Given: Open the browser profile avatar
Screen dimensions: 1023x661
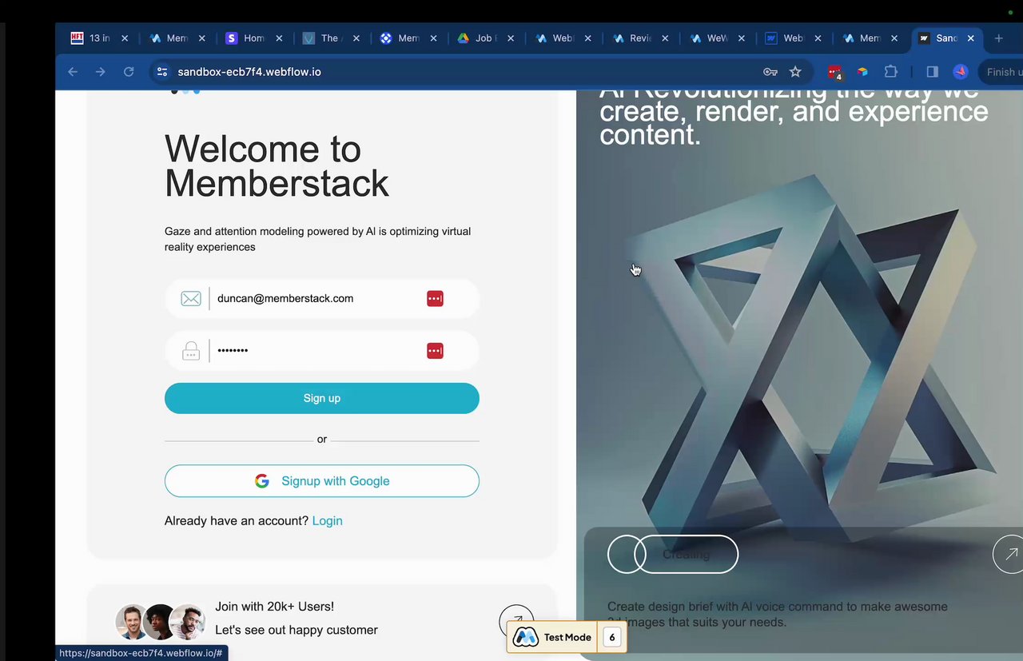Looking at the screenshot, I should click(x=961, y=72).
